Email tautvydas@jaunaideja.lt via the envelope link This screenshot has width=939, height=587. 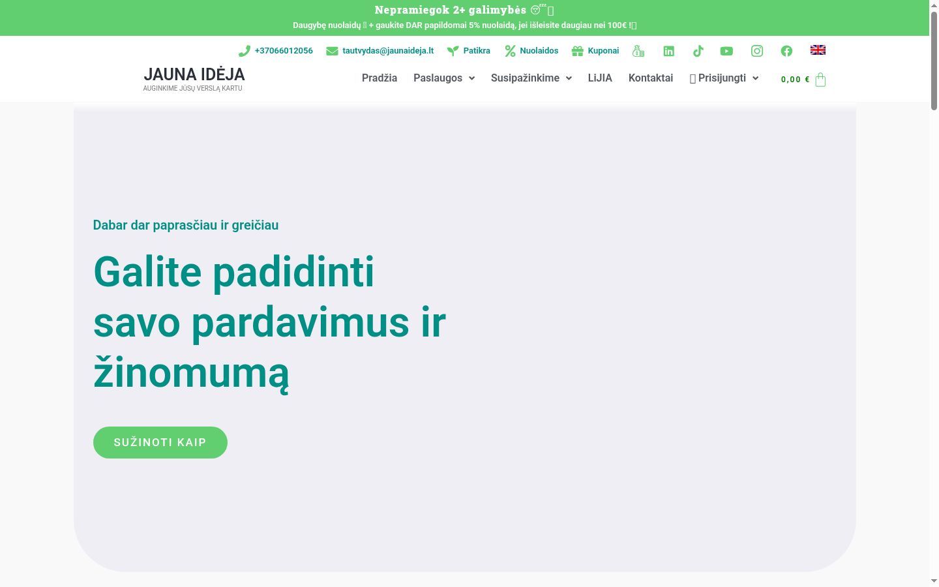click(x=380, y=51)
